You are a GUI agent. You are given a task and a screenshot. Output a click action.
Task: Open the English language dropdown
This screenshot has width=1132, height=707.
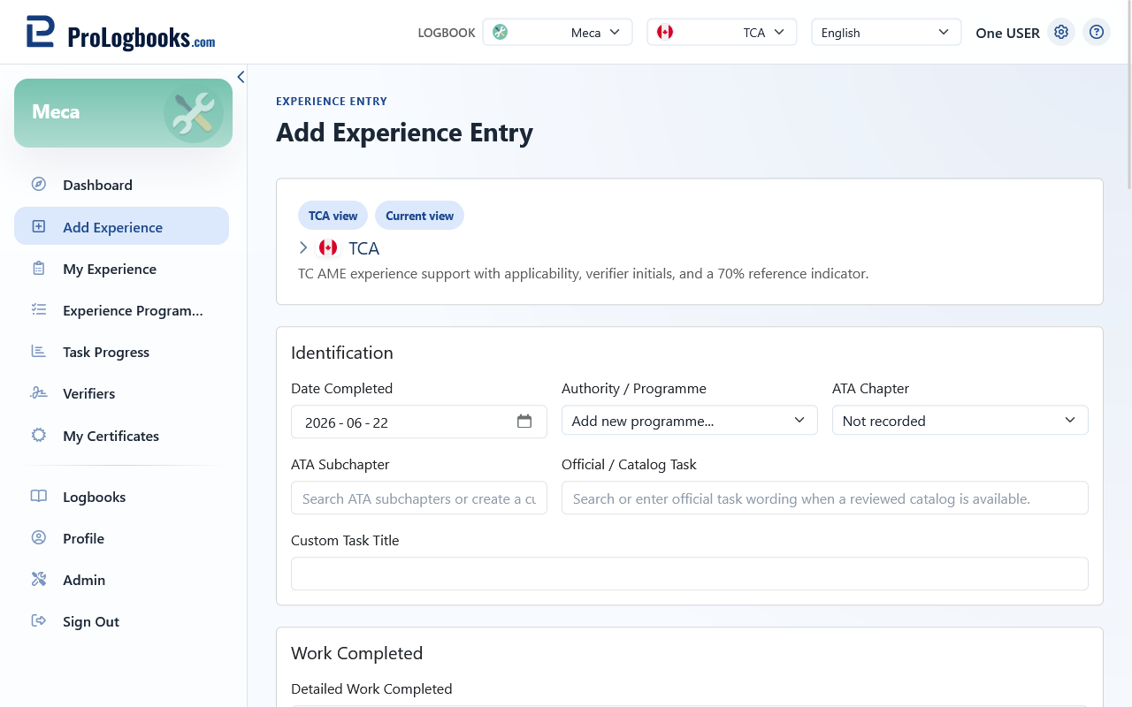pyautogui.click(x=886, y=32)
